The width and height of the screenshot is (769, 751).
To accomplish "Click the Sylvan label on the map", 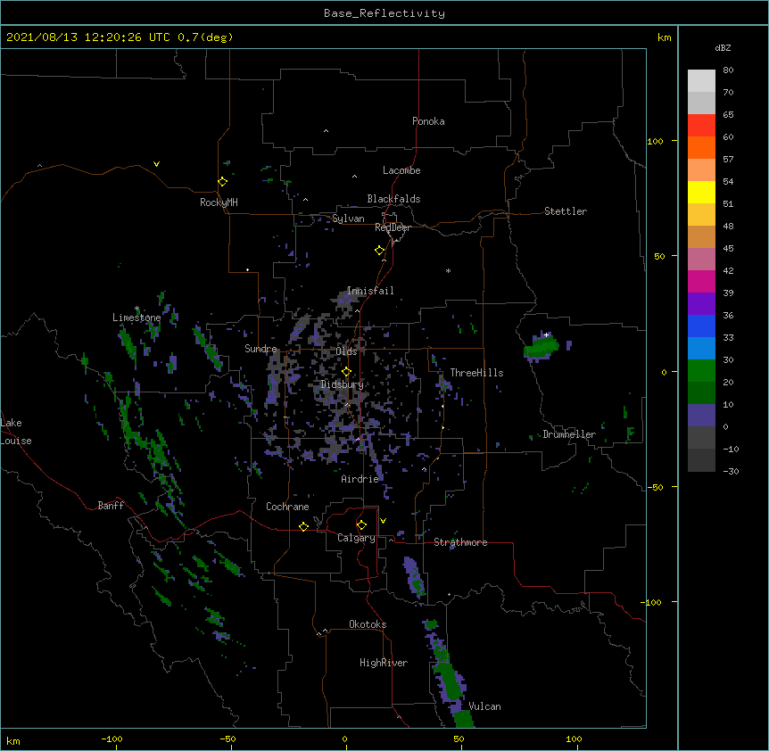I will click(348, 219).
